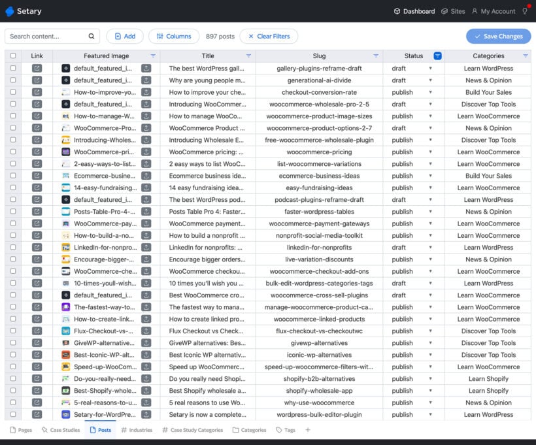Image resolution: width=536 pixels, height=445 pixels.
Task: Open the Featured Image column filter
Action: pos(153,56)
